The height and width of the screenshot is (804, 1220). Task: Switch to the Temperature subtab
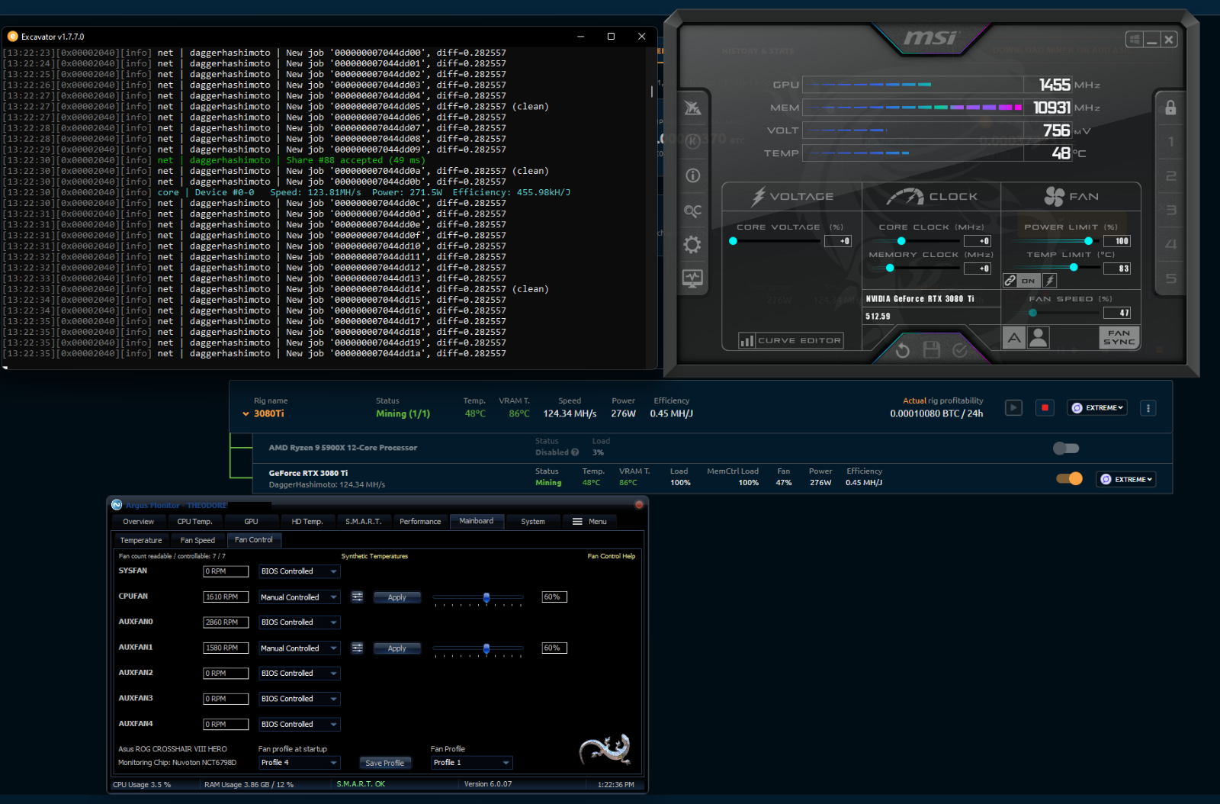(141, 540)
